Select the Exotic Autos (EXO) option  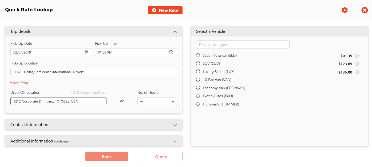[x=198, y=96]
